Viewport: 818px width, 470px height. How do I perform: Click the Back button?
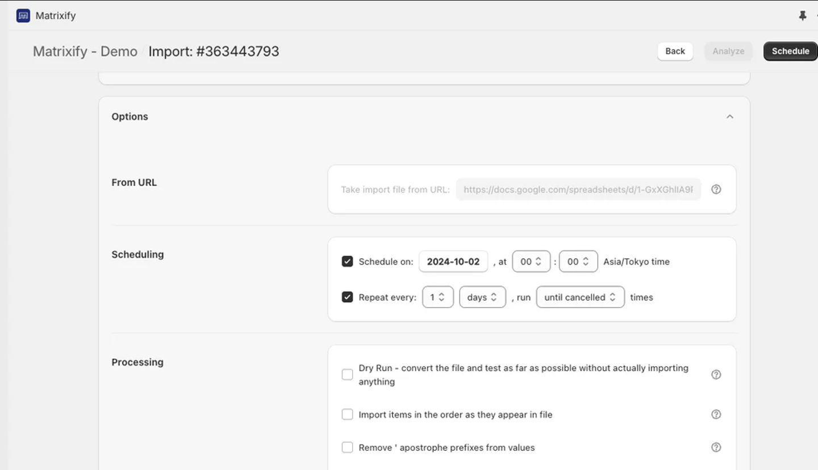click(x=675, y=51)
